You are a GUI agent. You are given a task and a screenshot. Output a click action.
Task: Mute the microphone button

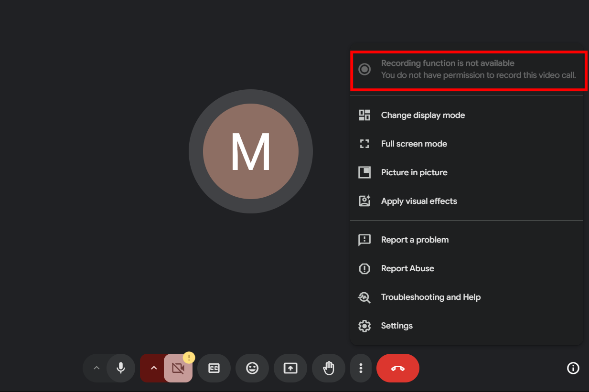tap(121, 368)
